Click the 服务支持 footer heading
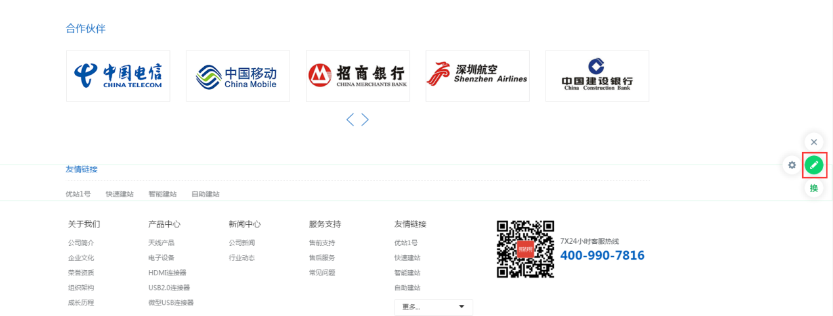Screen dimensions: 833x316 pyautogui.click(x=325, y=224)
